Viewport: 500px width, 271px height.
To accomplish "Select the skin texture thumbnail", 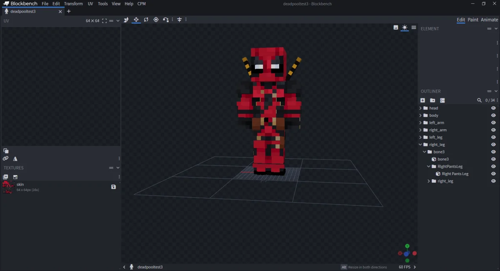I will [8, 187].
